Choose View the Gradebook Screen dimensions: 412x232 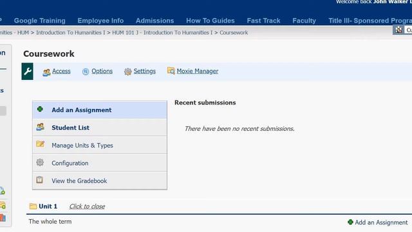pyautogui.click(x=100, y=180)
